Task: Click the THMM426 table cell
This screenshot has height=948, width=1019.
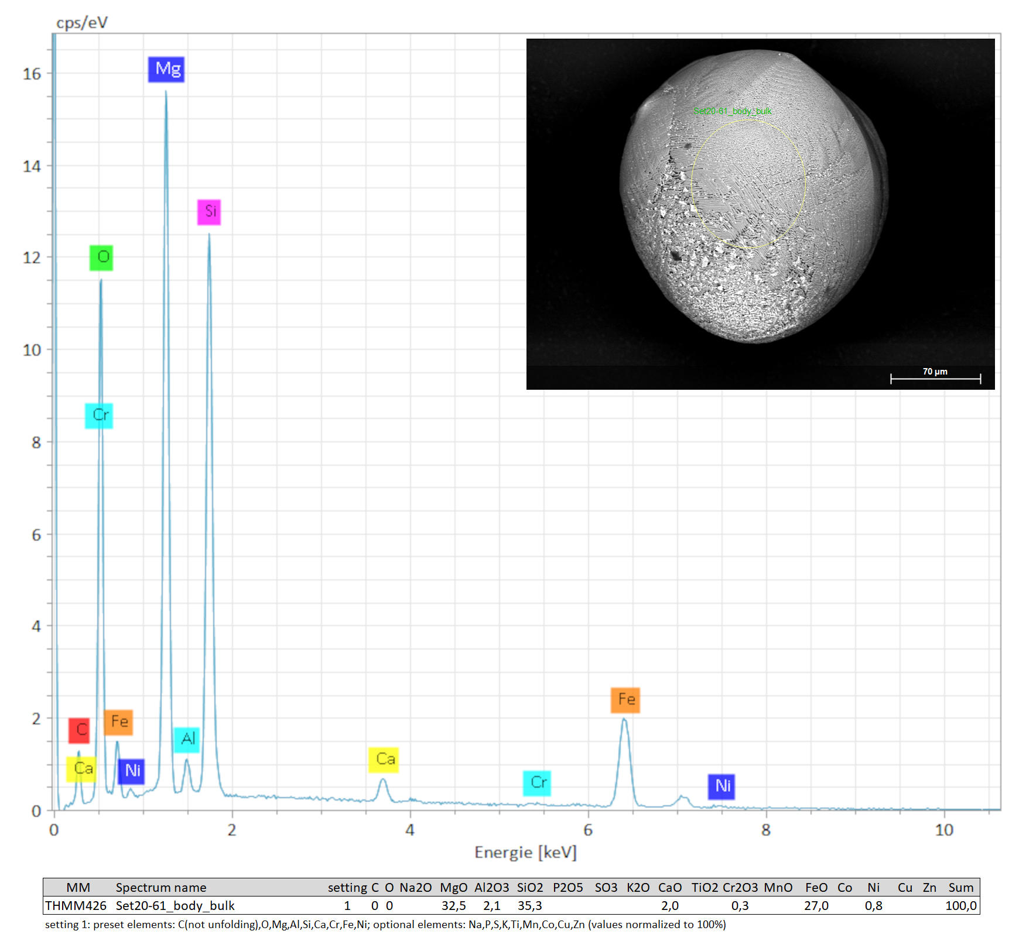Action: [x=76, y=905]
